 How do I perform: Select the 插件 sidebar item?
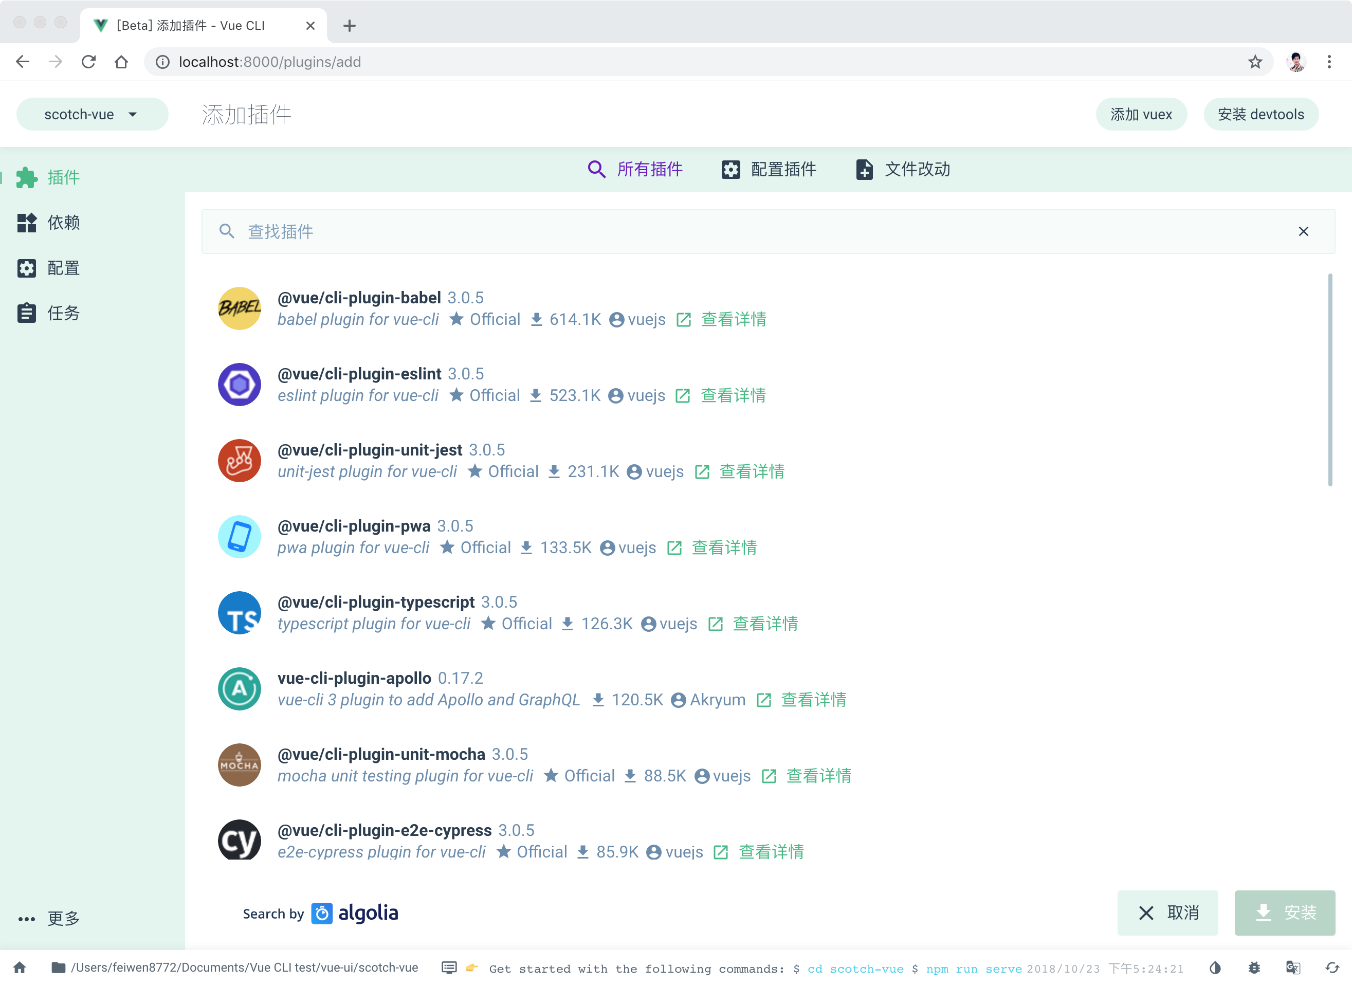[x=93, y=177]
